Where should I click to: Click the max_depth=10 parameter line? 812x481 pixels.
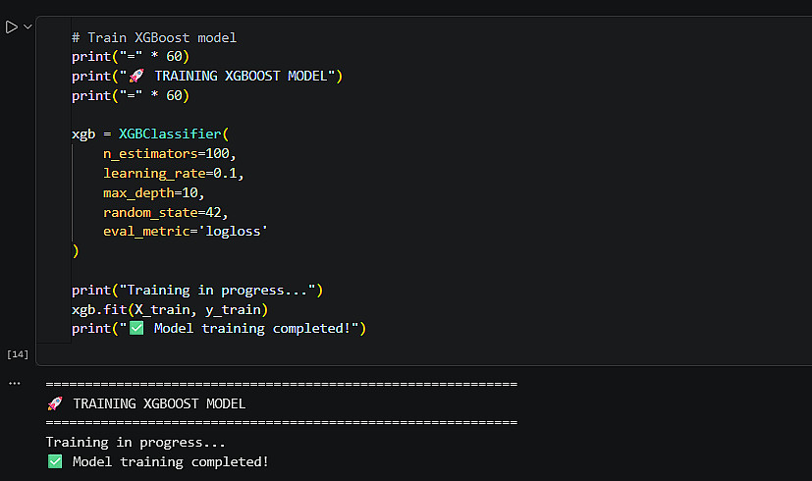click(154, 192)
